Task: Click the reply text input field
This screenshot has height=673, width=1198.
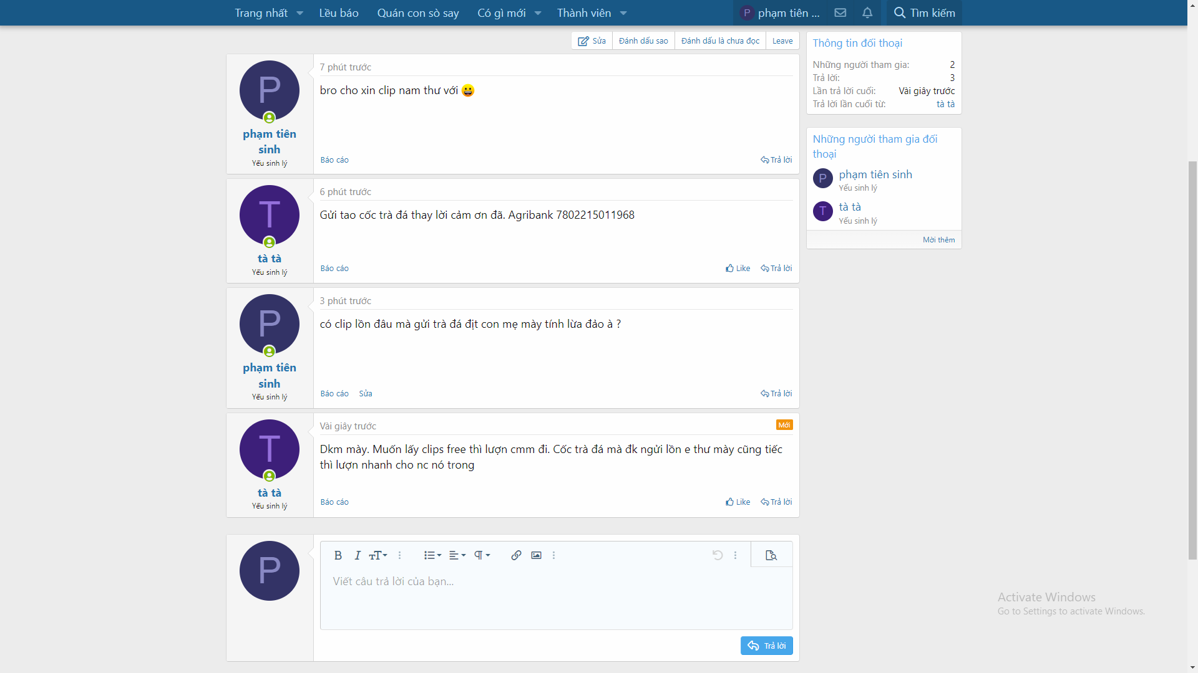Action: click(555, 598)
